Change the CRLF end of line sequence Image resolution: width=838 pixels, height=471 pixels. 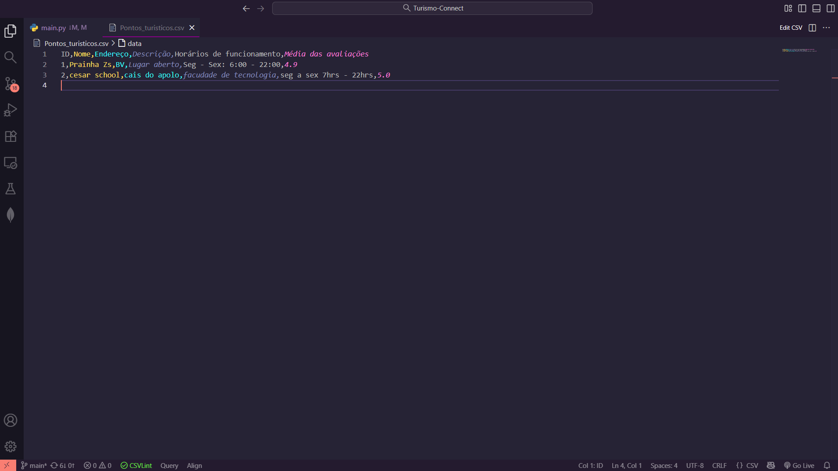tap(719, 465)
